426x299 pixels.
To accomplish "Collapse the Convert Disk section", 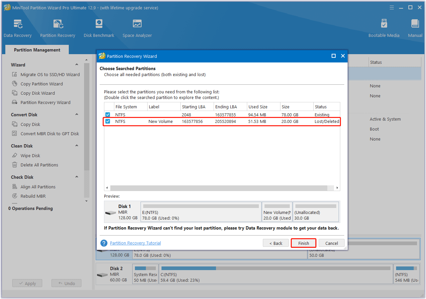I will [77, 114].
